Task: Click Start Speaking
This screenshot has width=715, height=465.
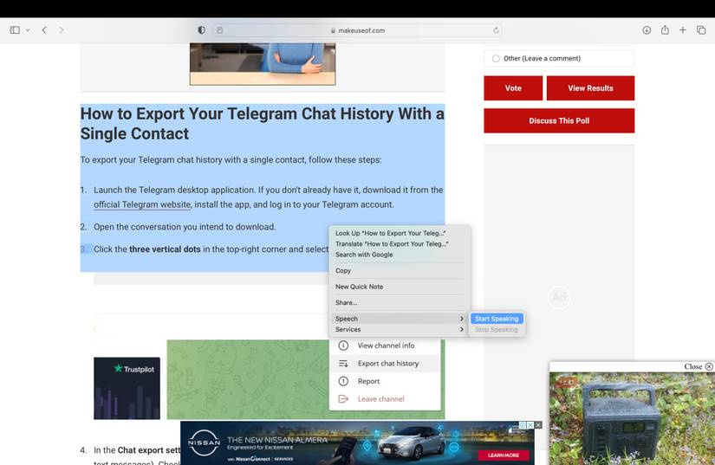Action: (497, 319)
